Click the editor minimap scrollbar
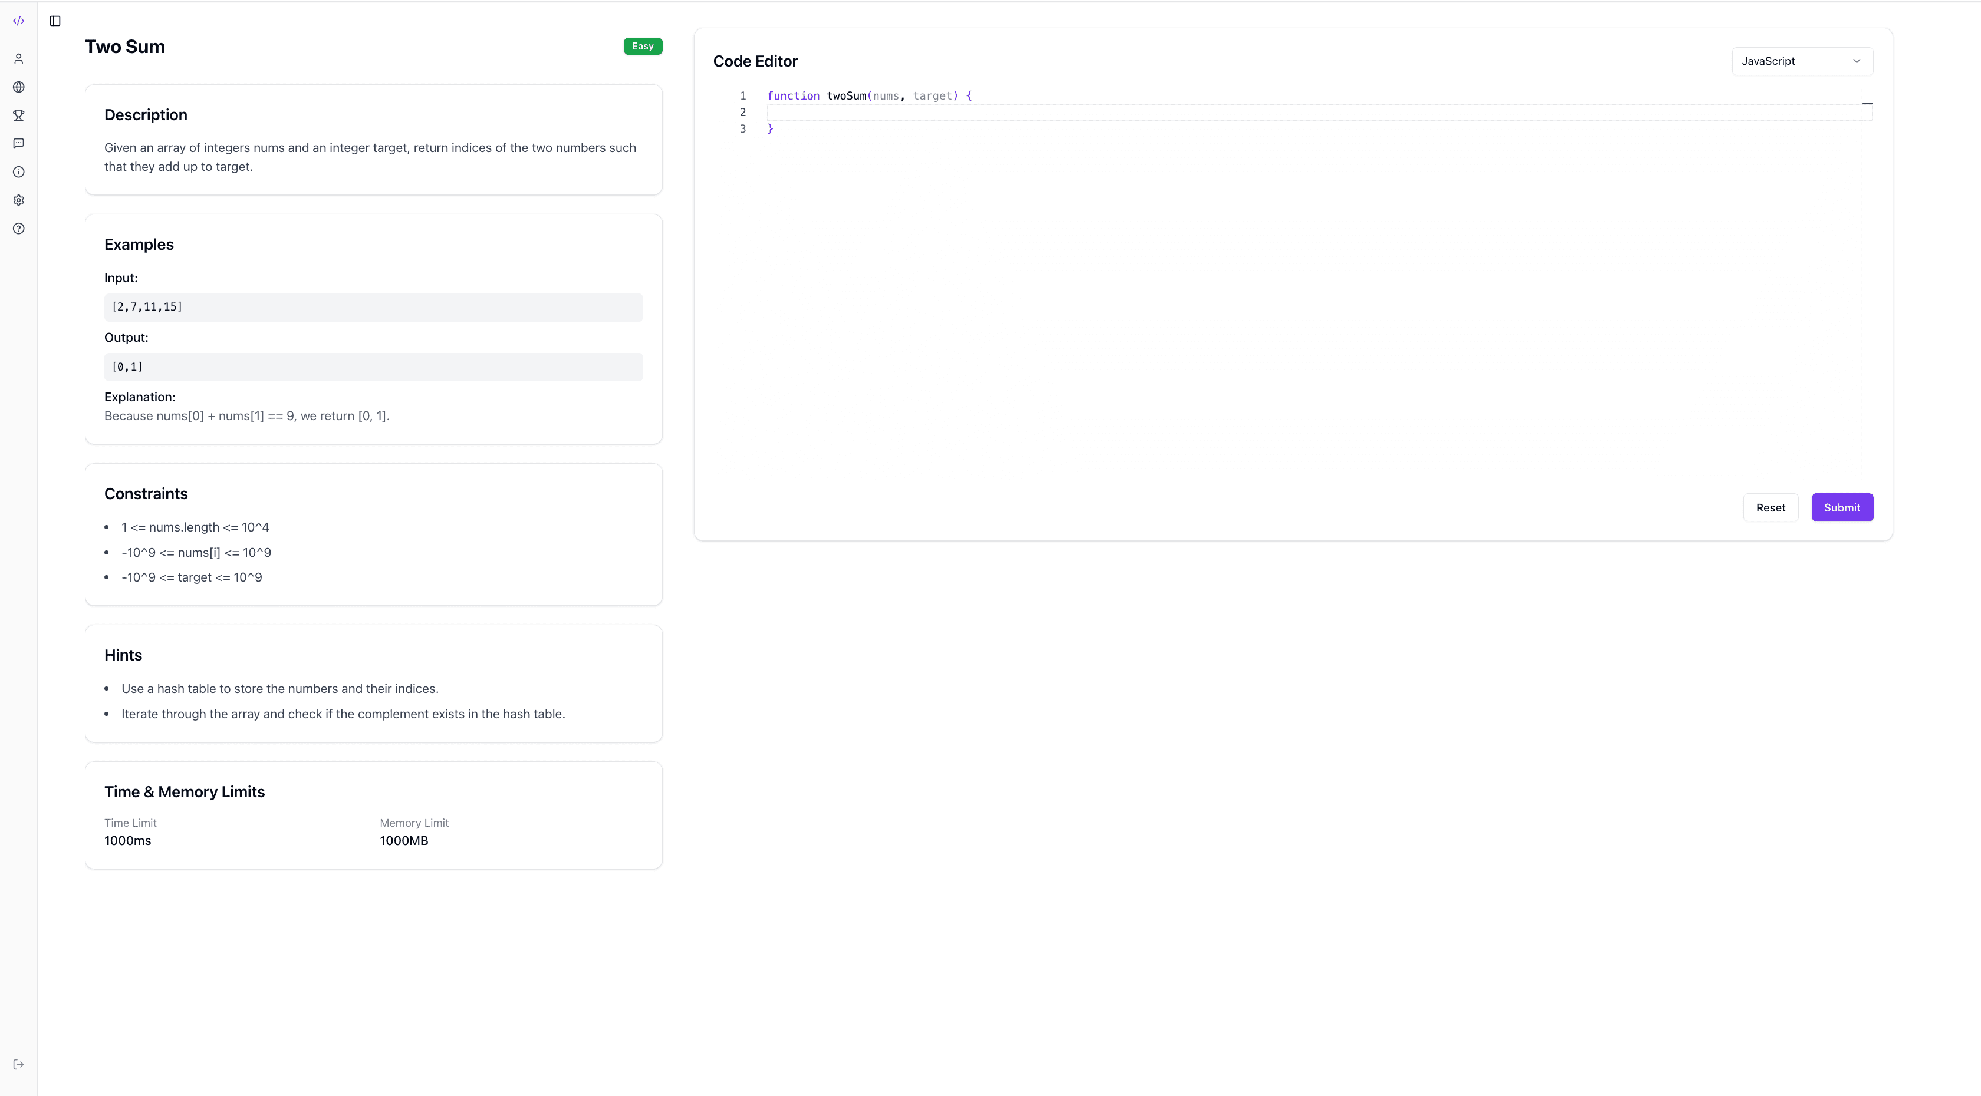Image resolution: width=1981 pixels, height=1096 pixels. pos(1867,283)
